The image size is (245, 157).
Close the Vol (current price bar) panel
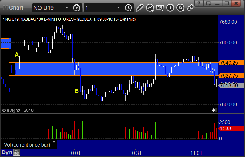click(54, 142)
